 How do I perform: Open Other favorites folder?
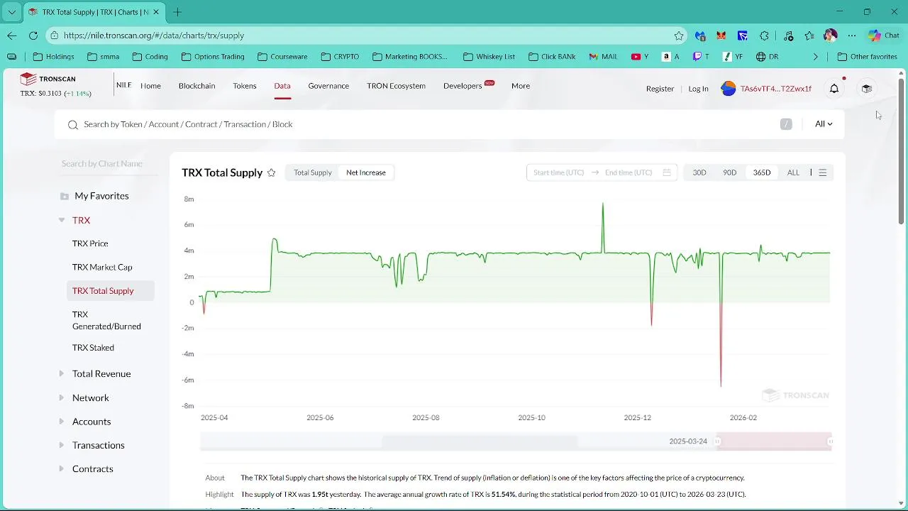pyautogui.click(x=867, y=57)
